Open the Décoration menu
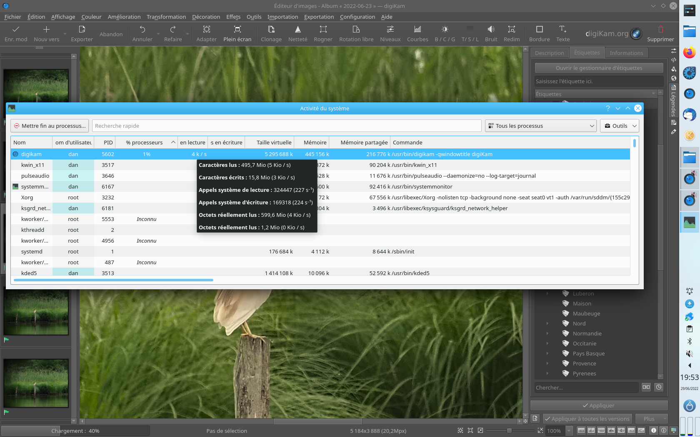 pos(206,17)
